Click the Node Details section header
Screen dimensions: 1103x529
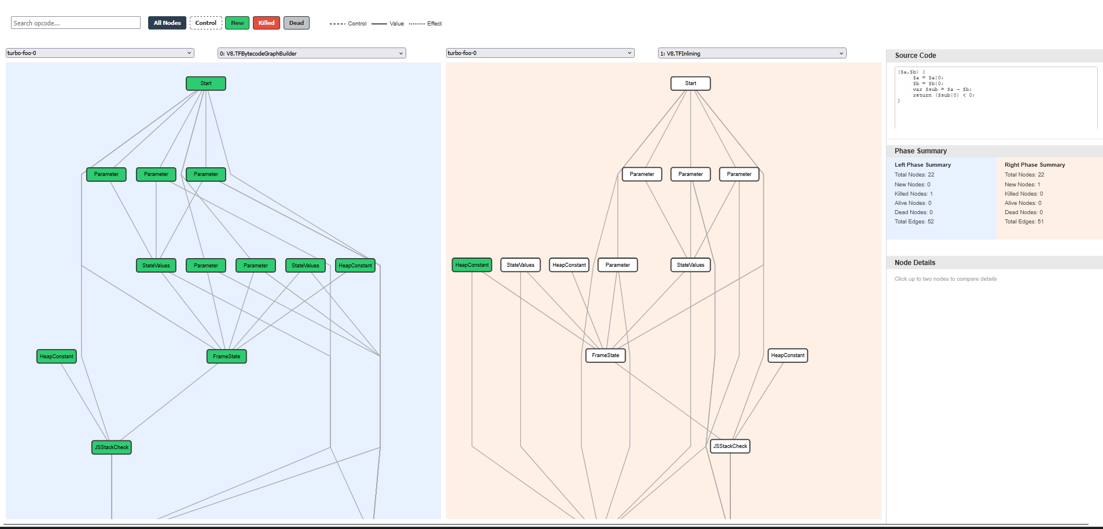[994, 263]
